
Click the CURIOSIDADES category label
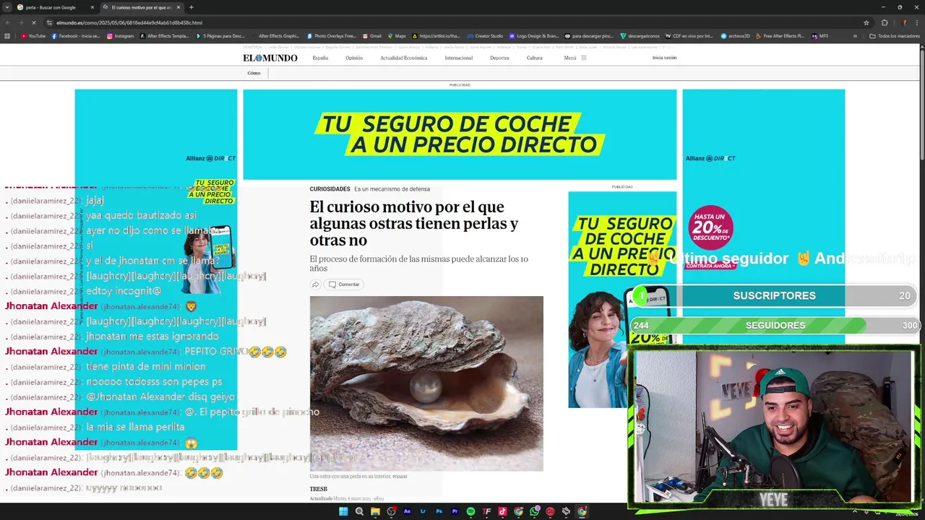[x=330, y=189]
